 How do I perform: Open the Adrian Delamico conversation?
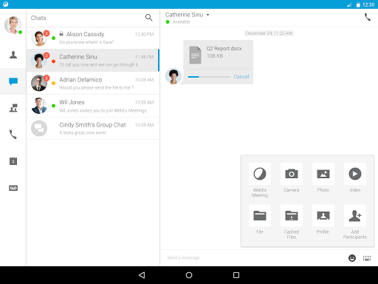[x=93, y=83]
